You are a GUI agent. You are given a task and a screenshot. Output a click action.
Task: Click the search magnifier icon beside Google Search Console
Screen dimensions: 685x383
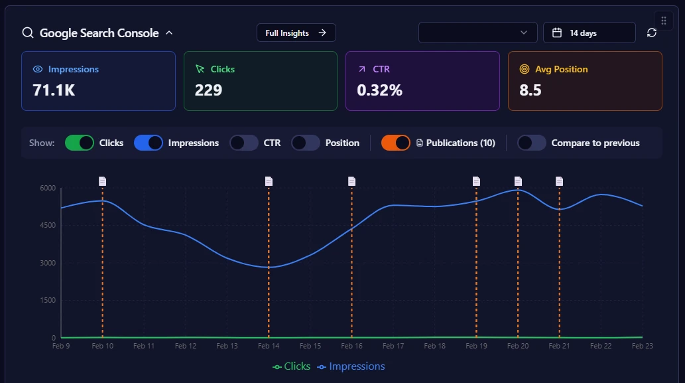coord(27,32)
